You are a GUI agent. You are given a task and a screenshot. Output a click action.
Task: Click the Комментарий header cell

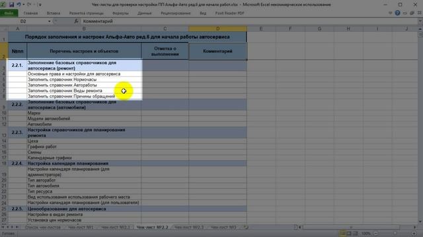[217, 51]
